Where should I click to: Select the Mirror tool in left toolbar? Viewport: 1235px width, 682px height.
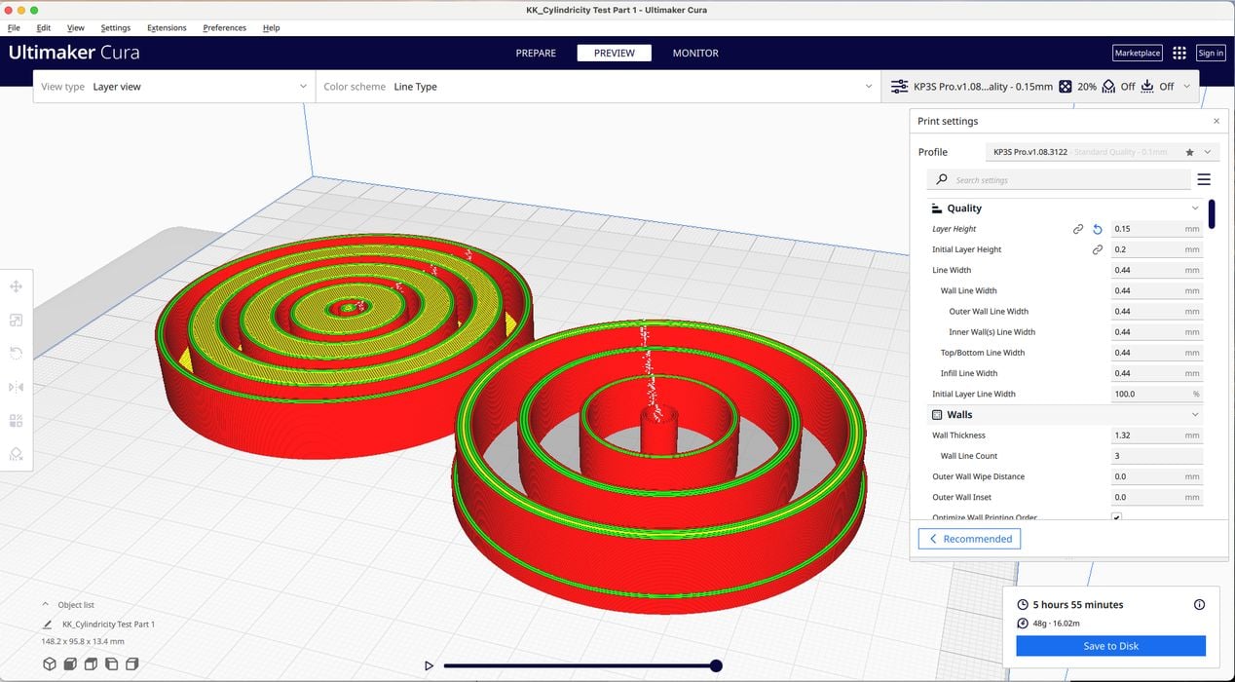[16, 387]
